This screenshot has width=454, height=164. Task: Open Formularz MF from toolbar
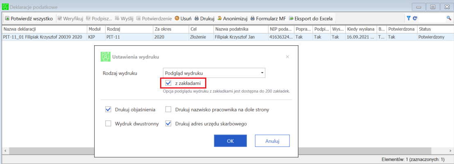click(268, 19)
